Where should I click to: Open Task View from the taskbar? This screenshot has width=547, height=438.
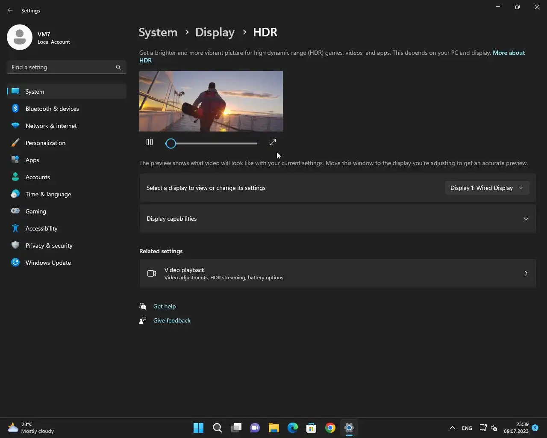click(236, 428)
